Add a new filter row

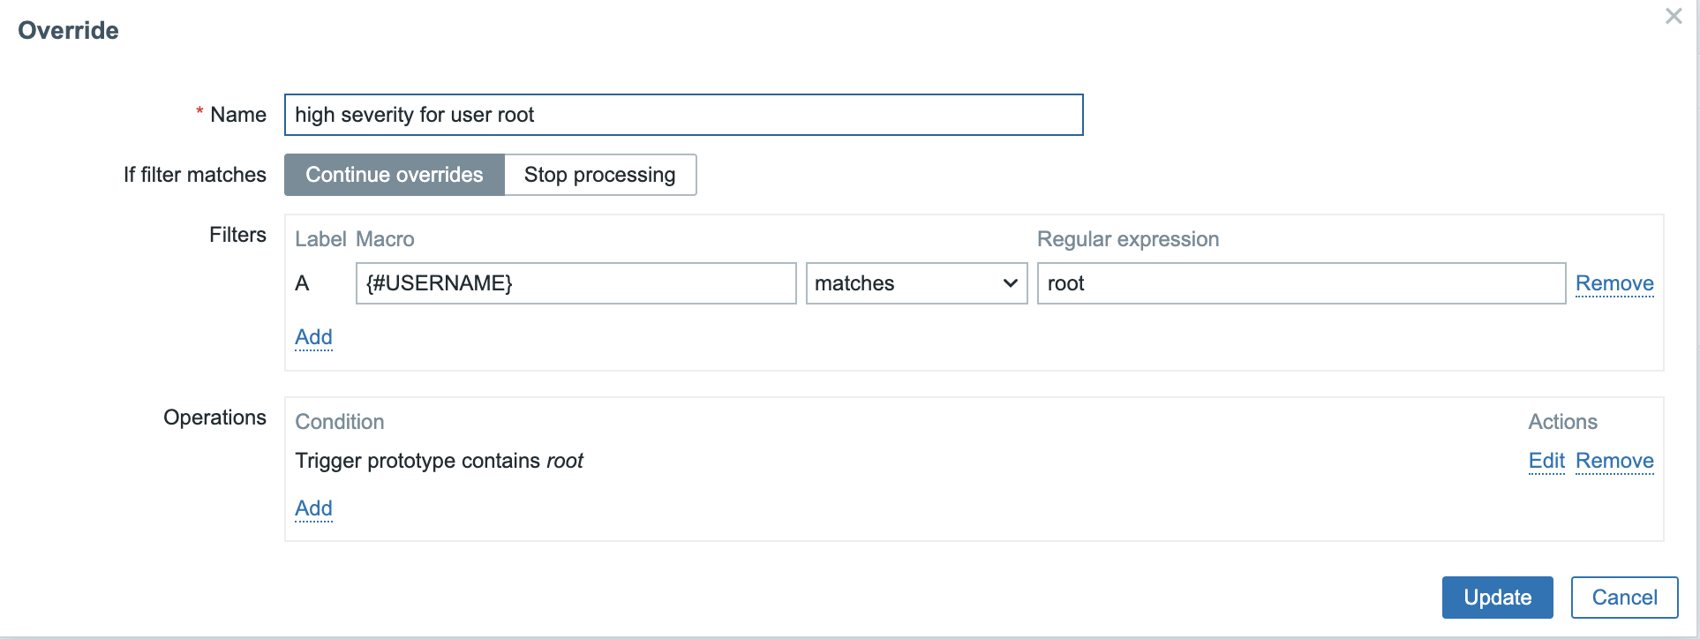(x=313, y=337)
